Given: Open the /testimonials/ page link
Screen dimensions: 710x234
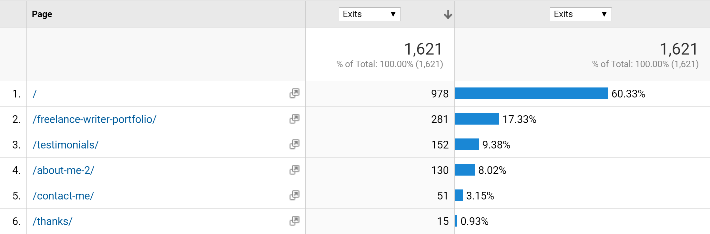Looking at the screenshot, I should click(66, 145).
